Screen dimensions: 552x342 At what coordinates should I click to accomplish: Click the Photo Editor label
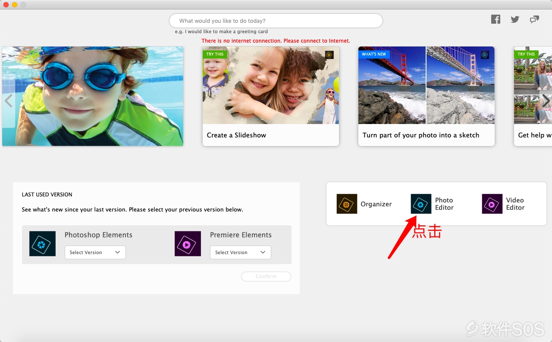444,204
